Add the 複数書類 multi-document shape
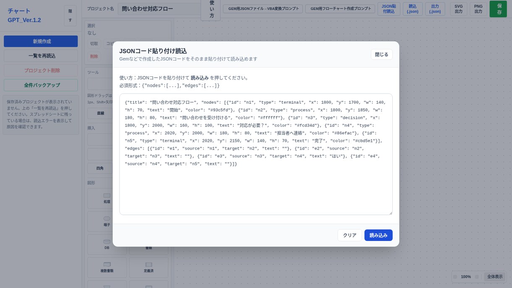 click(107, 267)
